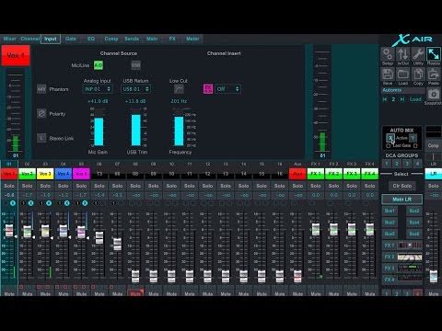Click the snapshot Load text button
442x331 pixels.
415,99
